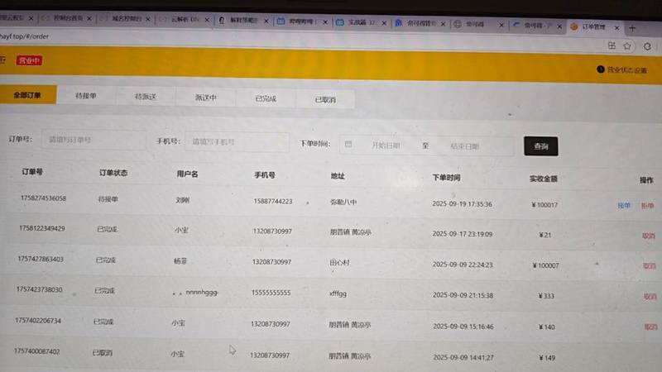This screenshot has height=372, width=662.
Task: Click order number 1758274536058
Action: point(44,198)
